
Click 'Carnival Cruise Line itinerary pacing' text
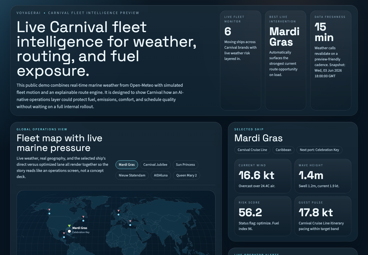[x=321, y=226]
